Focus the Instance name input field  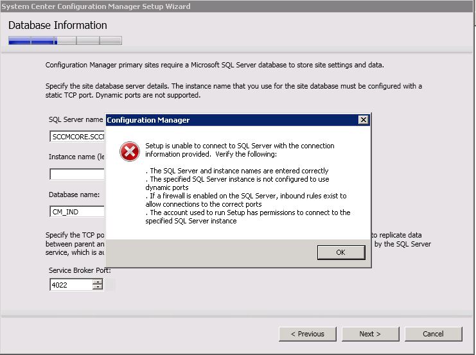[x=77, y=174]
